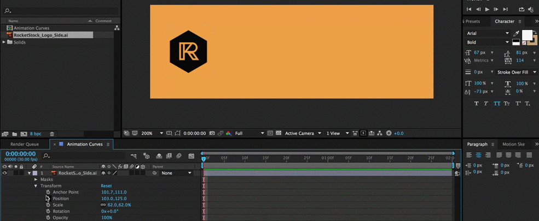This screenshot has width=539, height=221.
Task: Take a snapshot with the camera icon
Action: tap(212, 133)
